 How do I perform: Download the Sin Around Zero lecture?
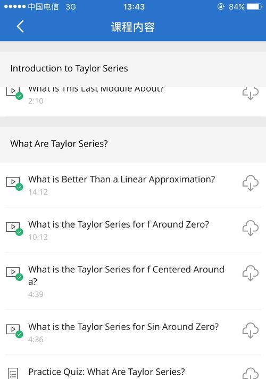point(251,330)
